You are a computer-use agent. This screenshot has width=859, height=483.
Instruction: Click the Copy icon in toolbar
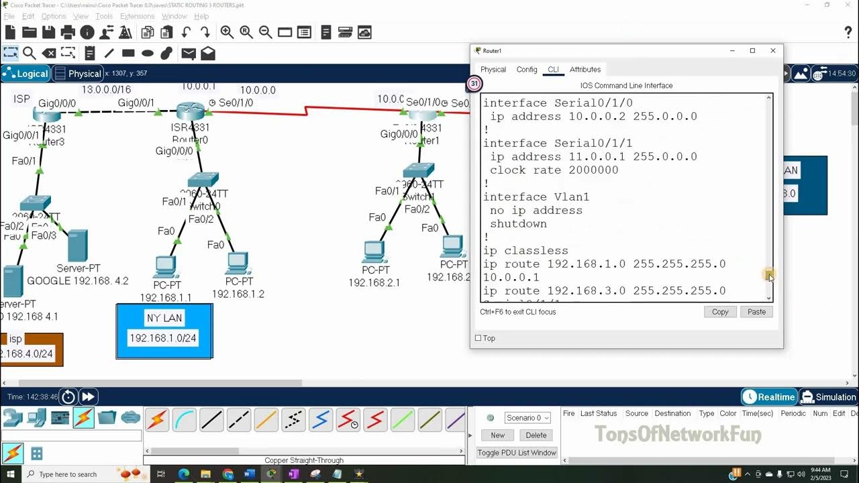[148, 32]
